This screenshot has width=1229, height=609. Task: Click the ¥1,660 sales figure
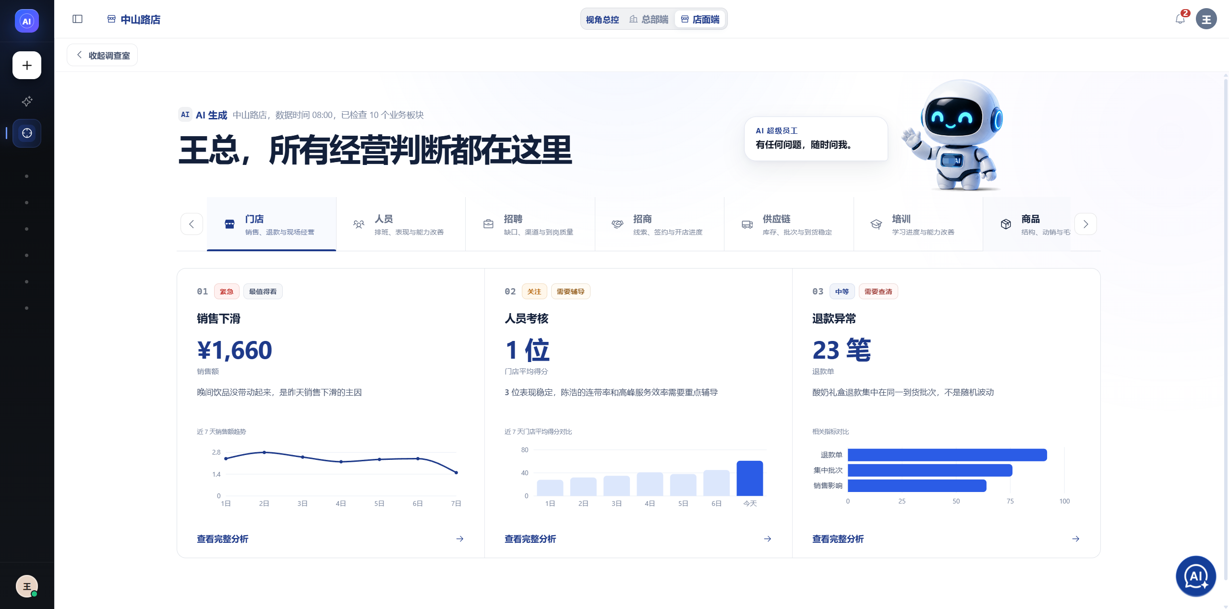point(235,350)
